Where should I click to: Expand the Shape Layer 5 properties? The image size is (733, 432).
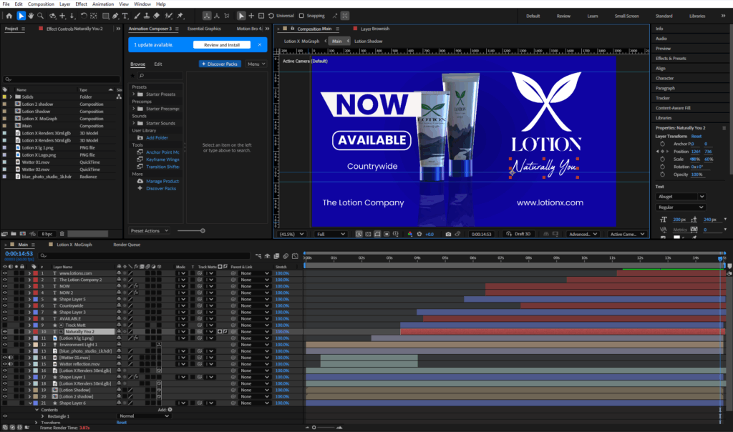(29, 299)
